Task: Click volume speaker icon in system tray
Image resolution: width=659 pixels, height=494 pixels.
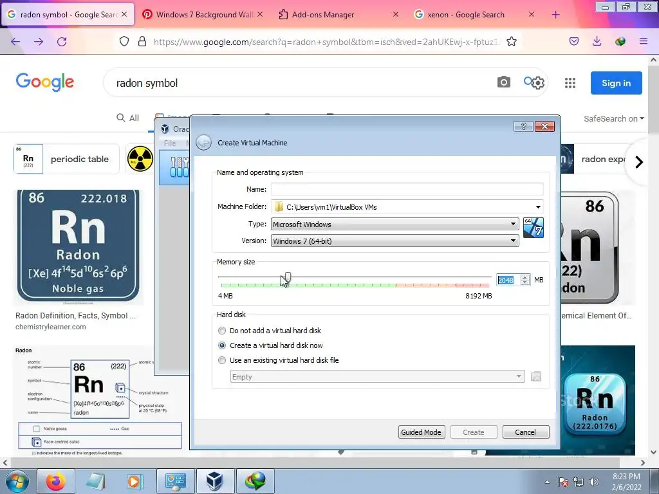Action: click(593, 482)
